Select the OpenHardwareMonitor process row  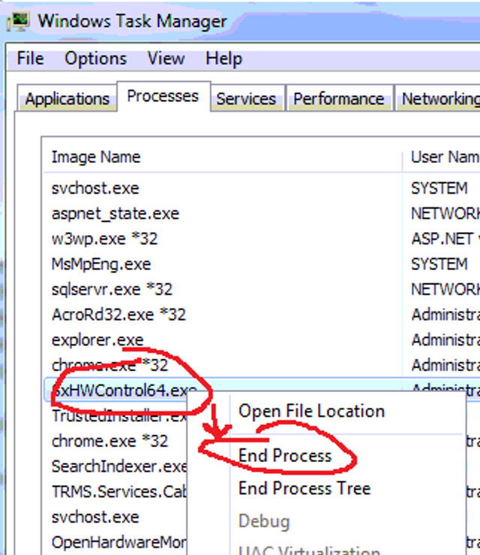[x=119, y=543]
